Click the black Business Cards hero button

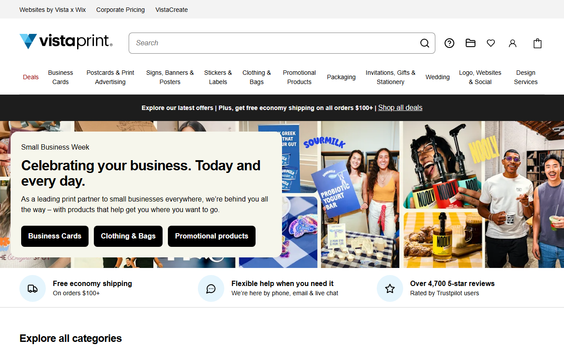click(x=55, y=236)
